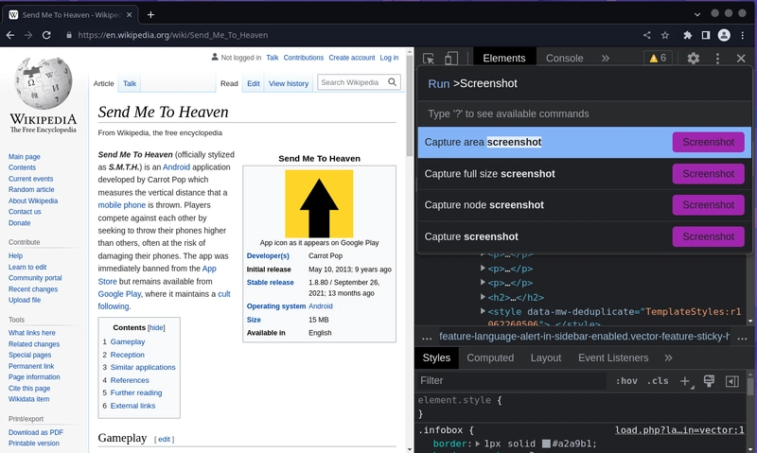Toggle the browser side panel icon
Screen dimensions: 757x453
tap(706, 35)
